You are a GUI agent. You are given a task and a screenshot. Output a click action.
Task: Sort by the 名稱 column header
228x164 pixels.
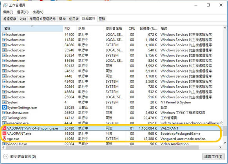click(x=32, y=29)
